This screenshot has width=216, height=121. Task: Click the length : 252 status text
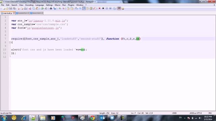pos(104,113)
